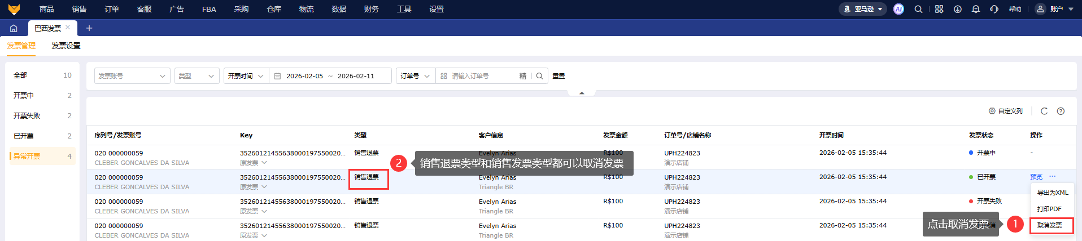The height and width of the screenshot is (241, 1082).
Task: Open the notifications bell icon
Action: [976, 9]
